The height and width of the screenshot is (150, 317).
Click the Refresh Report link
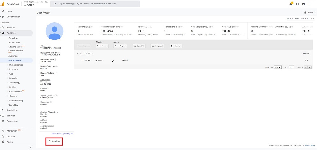point(310,146)
